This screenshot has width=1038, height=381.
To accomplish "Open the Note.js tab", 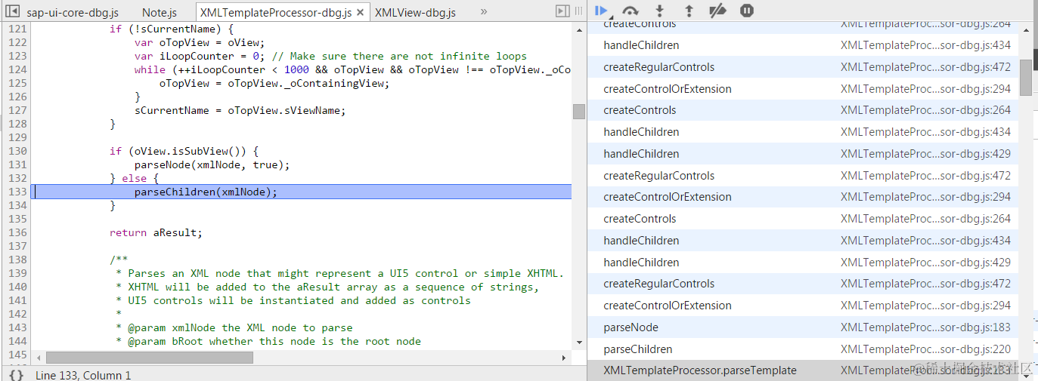I will pos(160,13).
